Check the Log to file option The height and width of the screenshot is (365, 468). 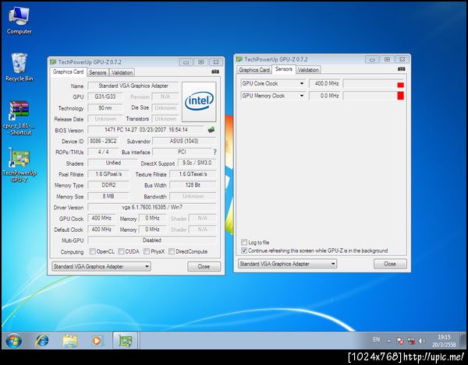pos(244,242)
